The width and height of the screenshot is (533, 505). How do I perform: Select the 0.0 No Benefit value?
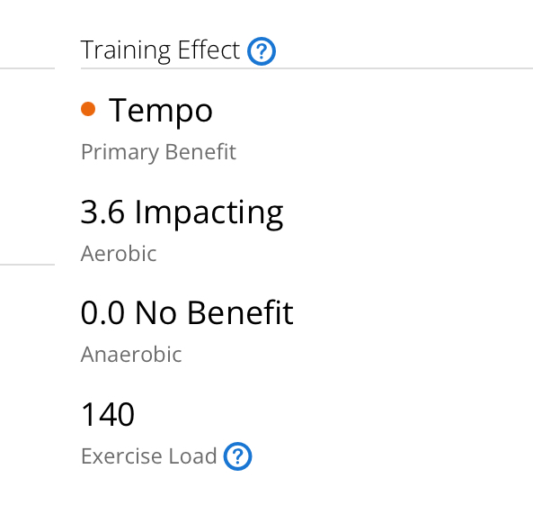click(187, 312)
